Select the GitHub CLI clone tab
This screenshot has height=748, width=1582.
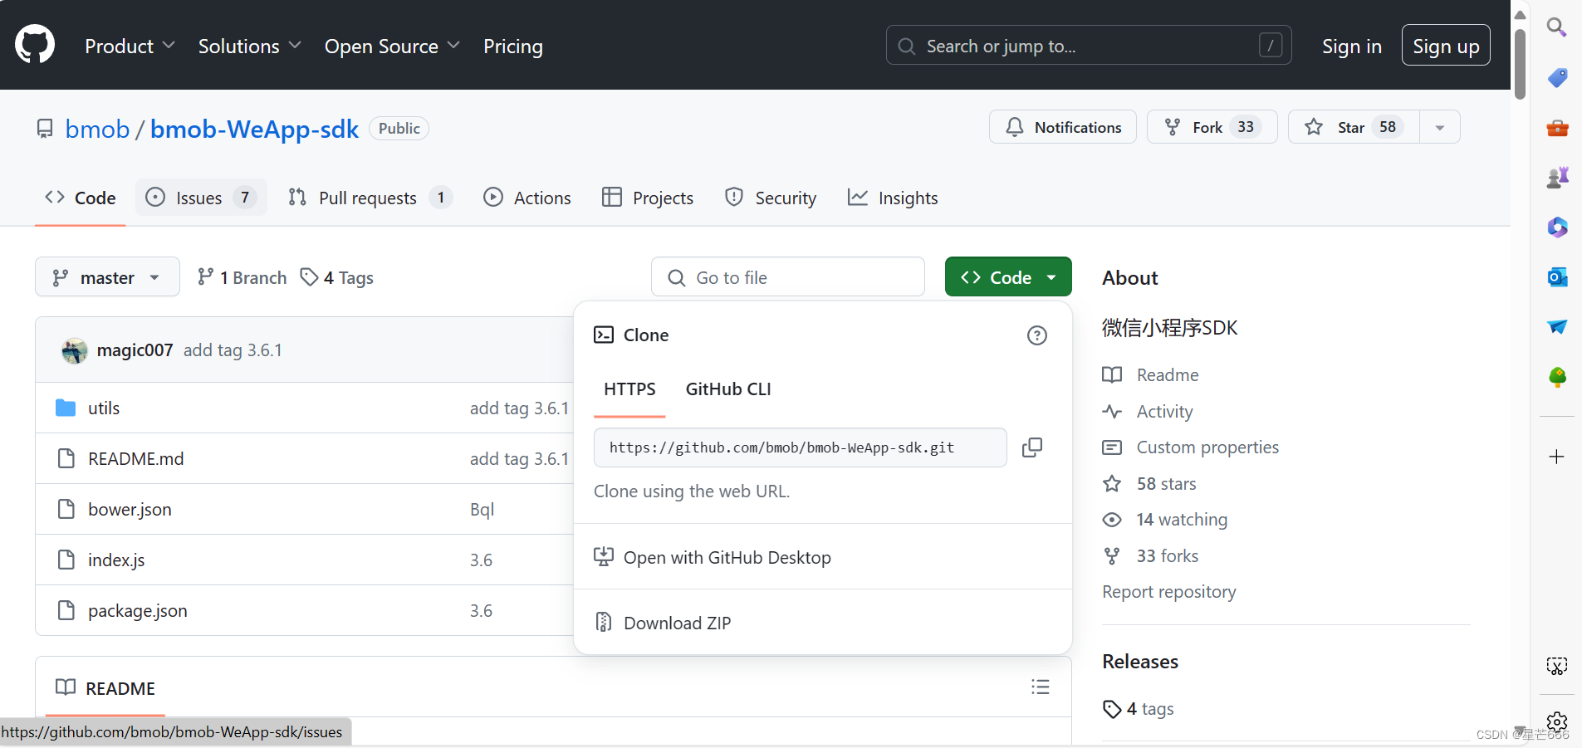click(728, 389)
